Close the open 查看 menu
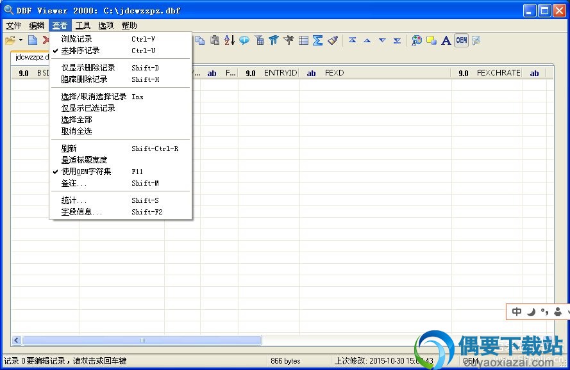The height and width of the screenshot is (370, 570). [x=60, y=26]
